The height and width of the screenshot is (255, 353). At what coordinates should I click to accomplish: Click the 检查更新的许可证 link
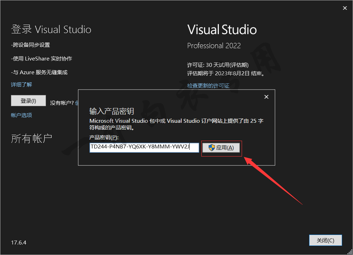click(208, 86)
